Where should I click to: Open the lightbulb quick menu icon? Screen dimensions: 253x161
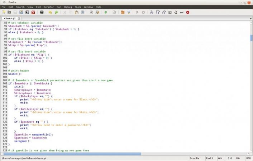click(x=128, y=12)
